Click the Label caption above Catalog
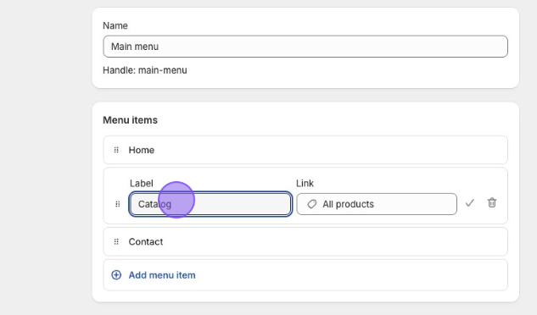Screen dimensions: 537x315 point(142,183)
